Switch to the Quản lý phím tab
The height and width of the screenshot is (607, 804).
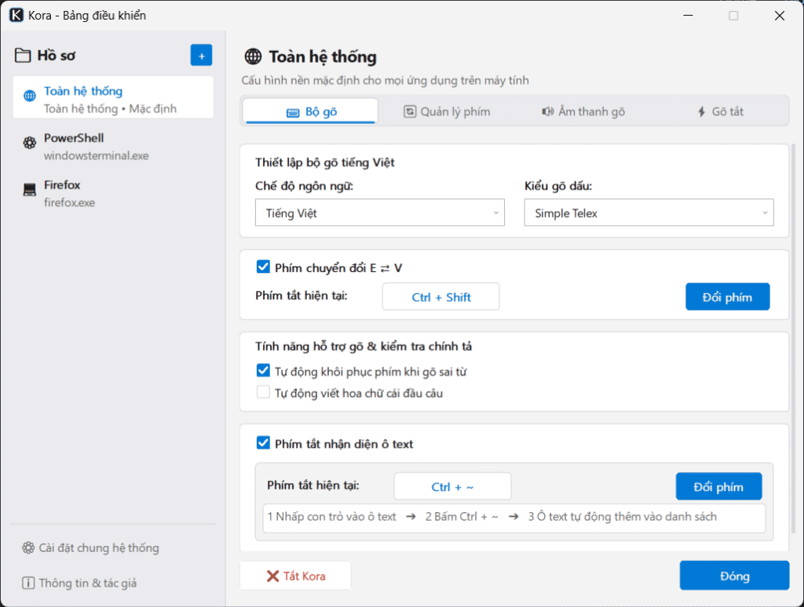click(447, 111)
